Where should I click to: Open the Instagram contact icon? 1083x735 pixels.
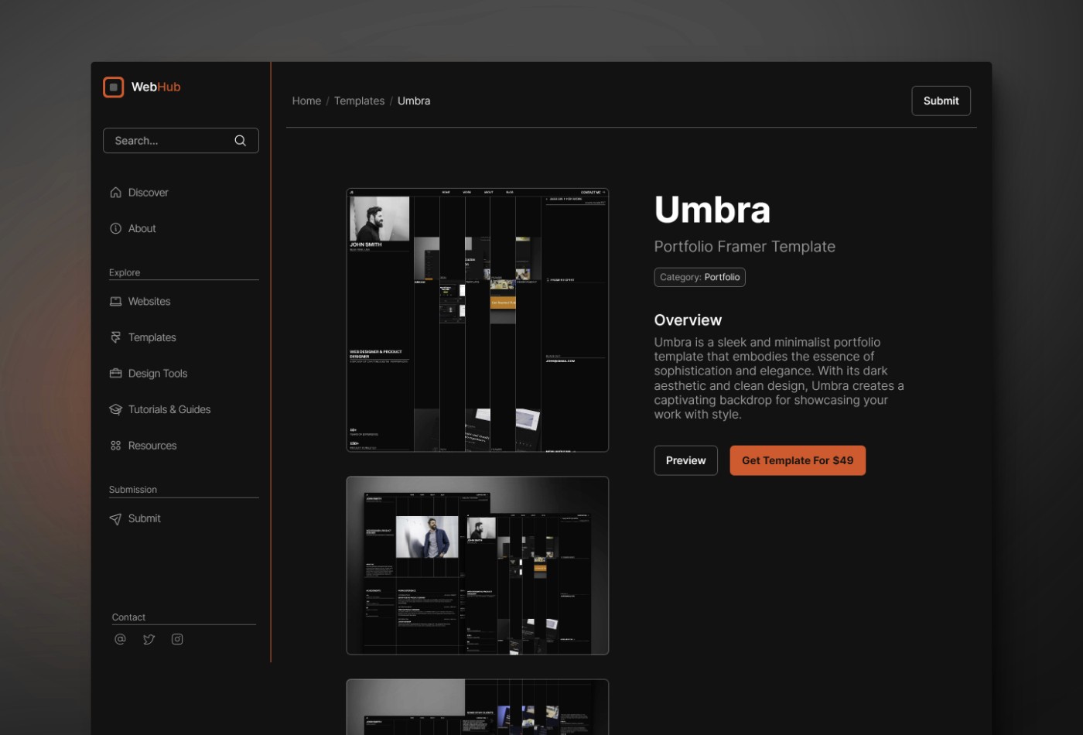(x=177, y=639)
